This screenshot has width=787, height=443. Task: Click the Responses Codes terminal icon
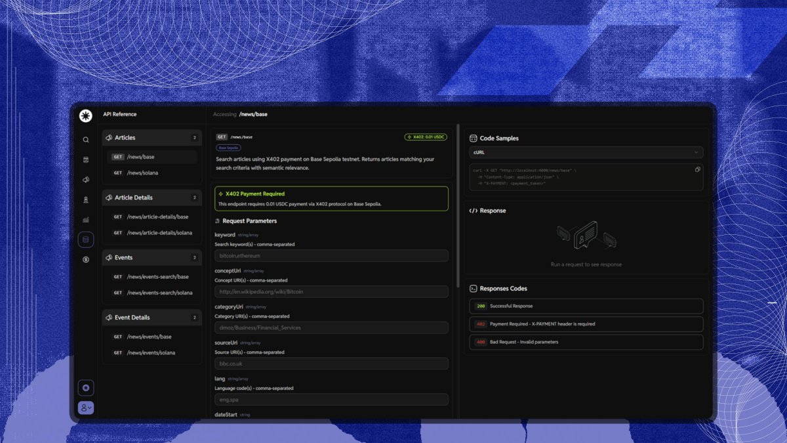point(474,288)
